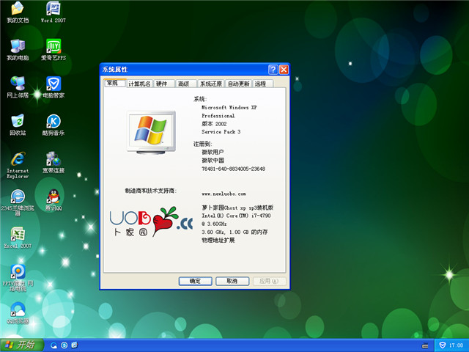The image size is (469, 352).
Task: Switch to the 计算机名 tab
Action: pos(139,84)
